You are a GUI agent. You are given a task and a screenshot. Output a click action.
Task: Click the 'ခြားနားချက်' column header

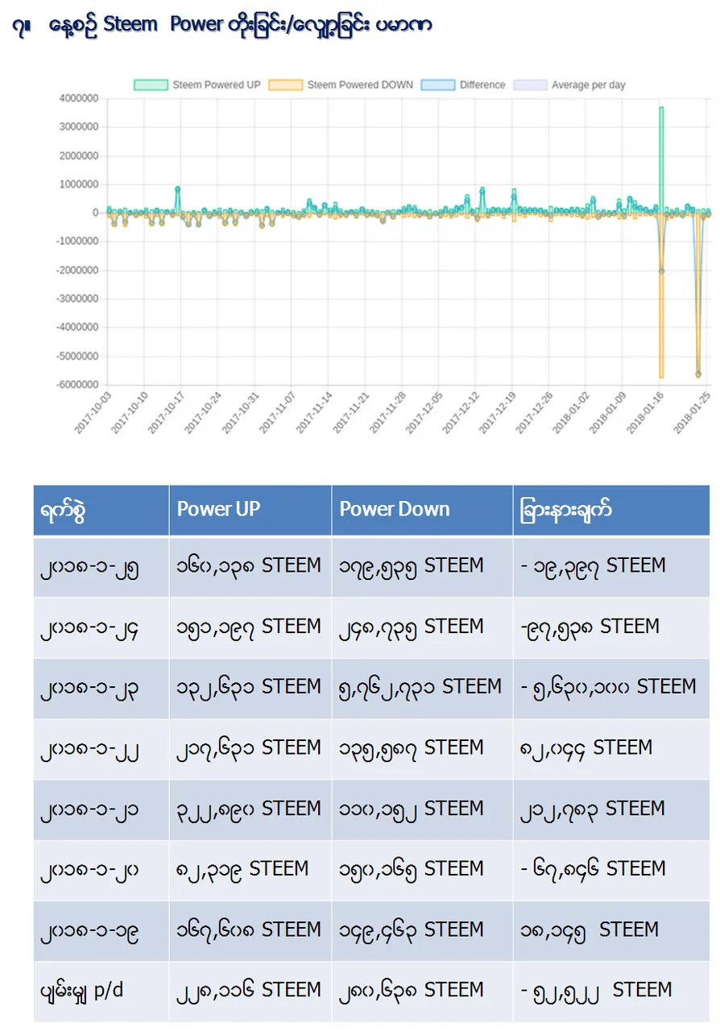(611, 511)
